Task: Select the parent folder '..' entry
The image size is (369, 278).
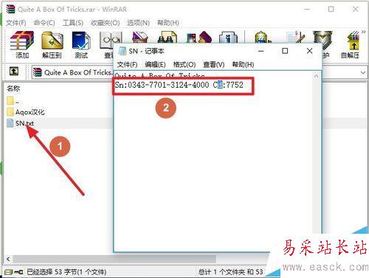Action: pos(13,101)
